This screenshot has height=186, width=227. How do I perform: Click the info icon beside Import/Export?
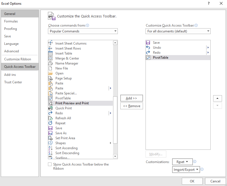pyautogui.click(x=202, y=169)
